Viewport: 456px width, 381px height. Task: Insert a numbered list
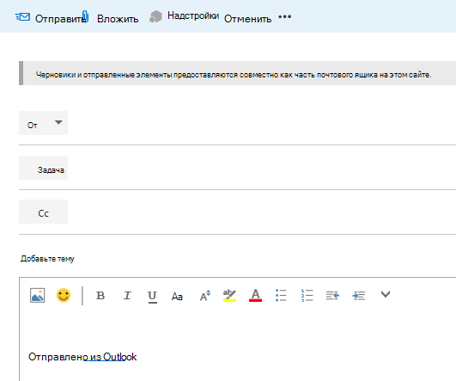(307, 295)
